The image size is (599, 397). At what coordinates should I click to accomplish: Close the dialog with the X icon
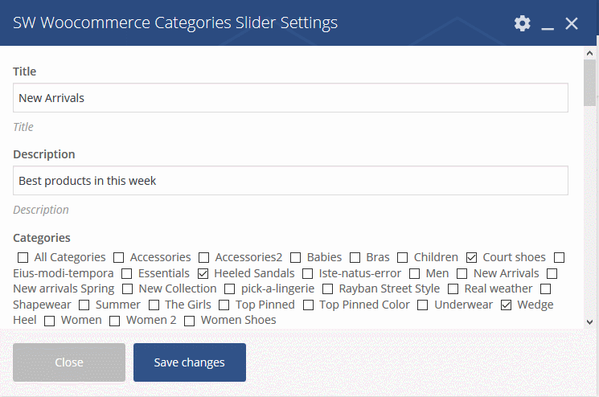pos(572,23)
